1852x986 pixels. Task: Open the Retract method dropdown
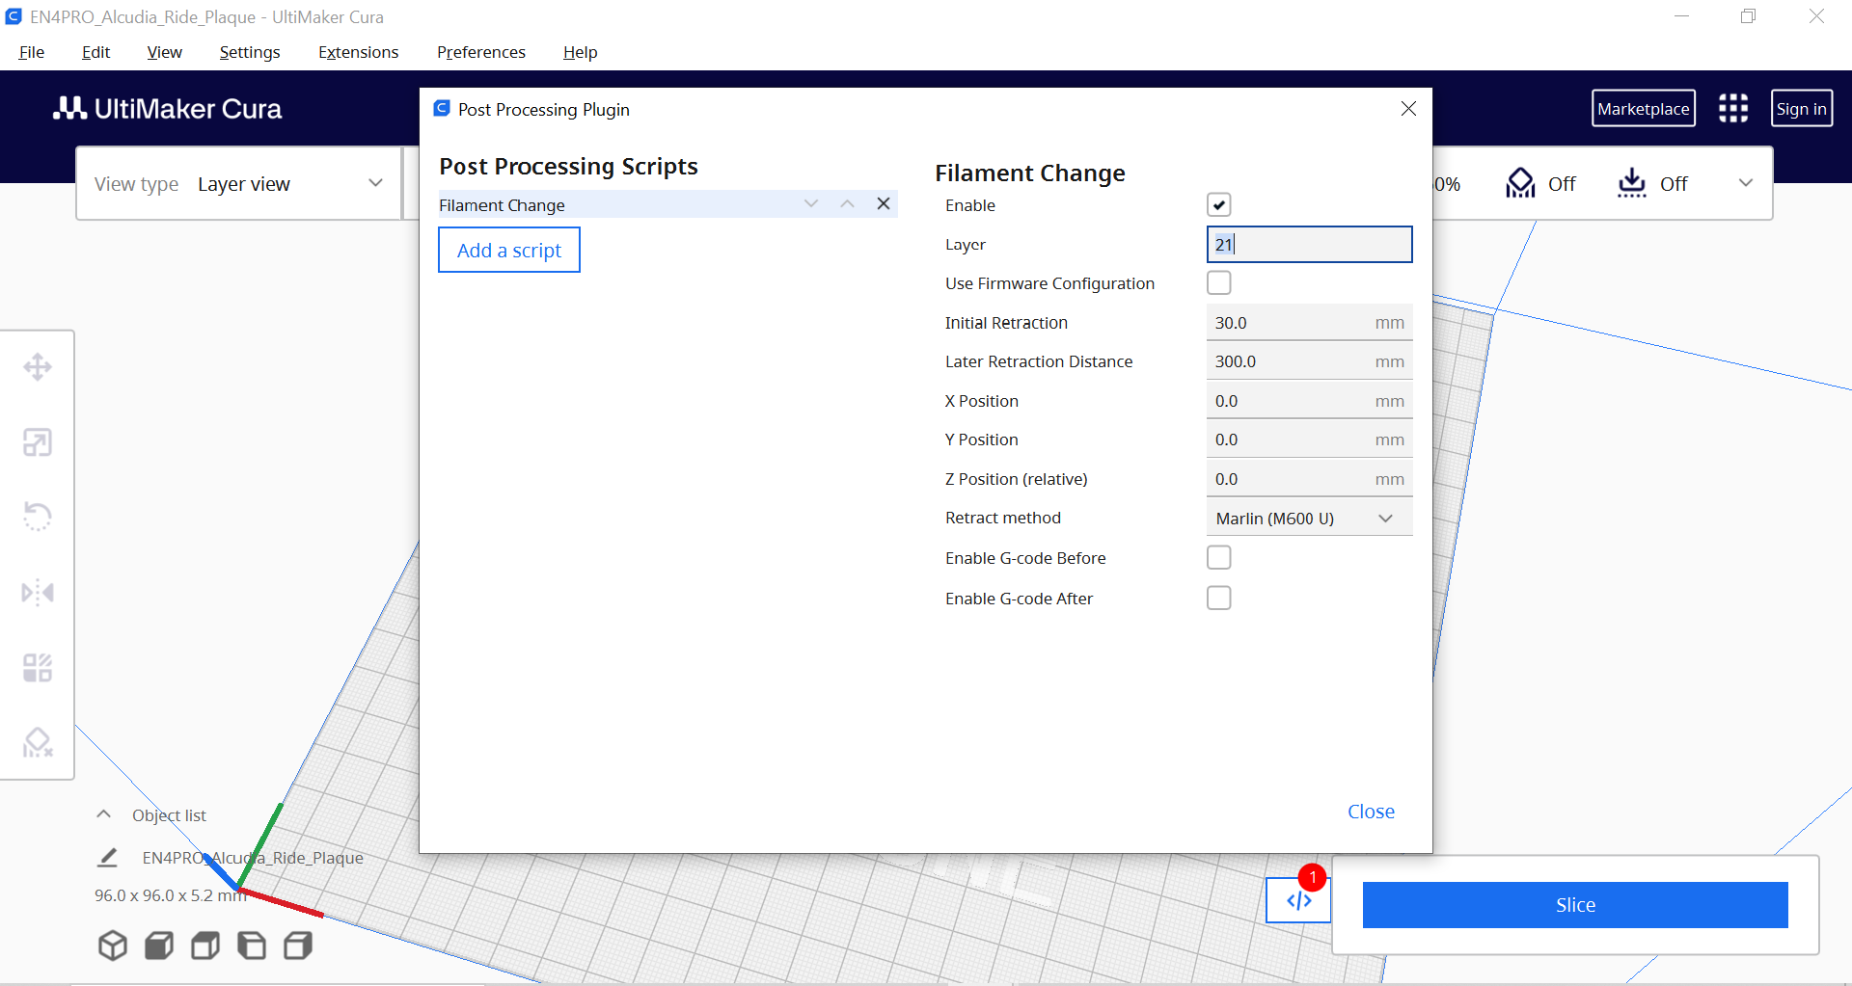coord(1309,518)
